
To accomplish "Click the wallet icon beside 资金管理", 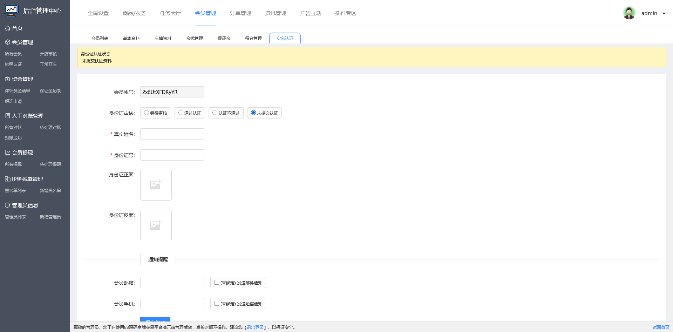I will point(7,79).
